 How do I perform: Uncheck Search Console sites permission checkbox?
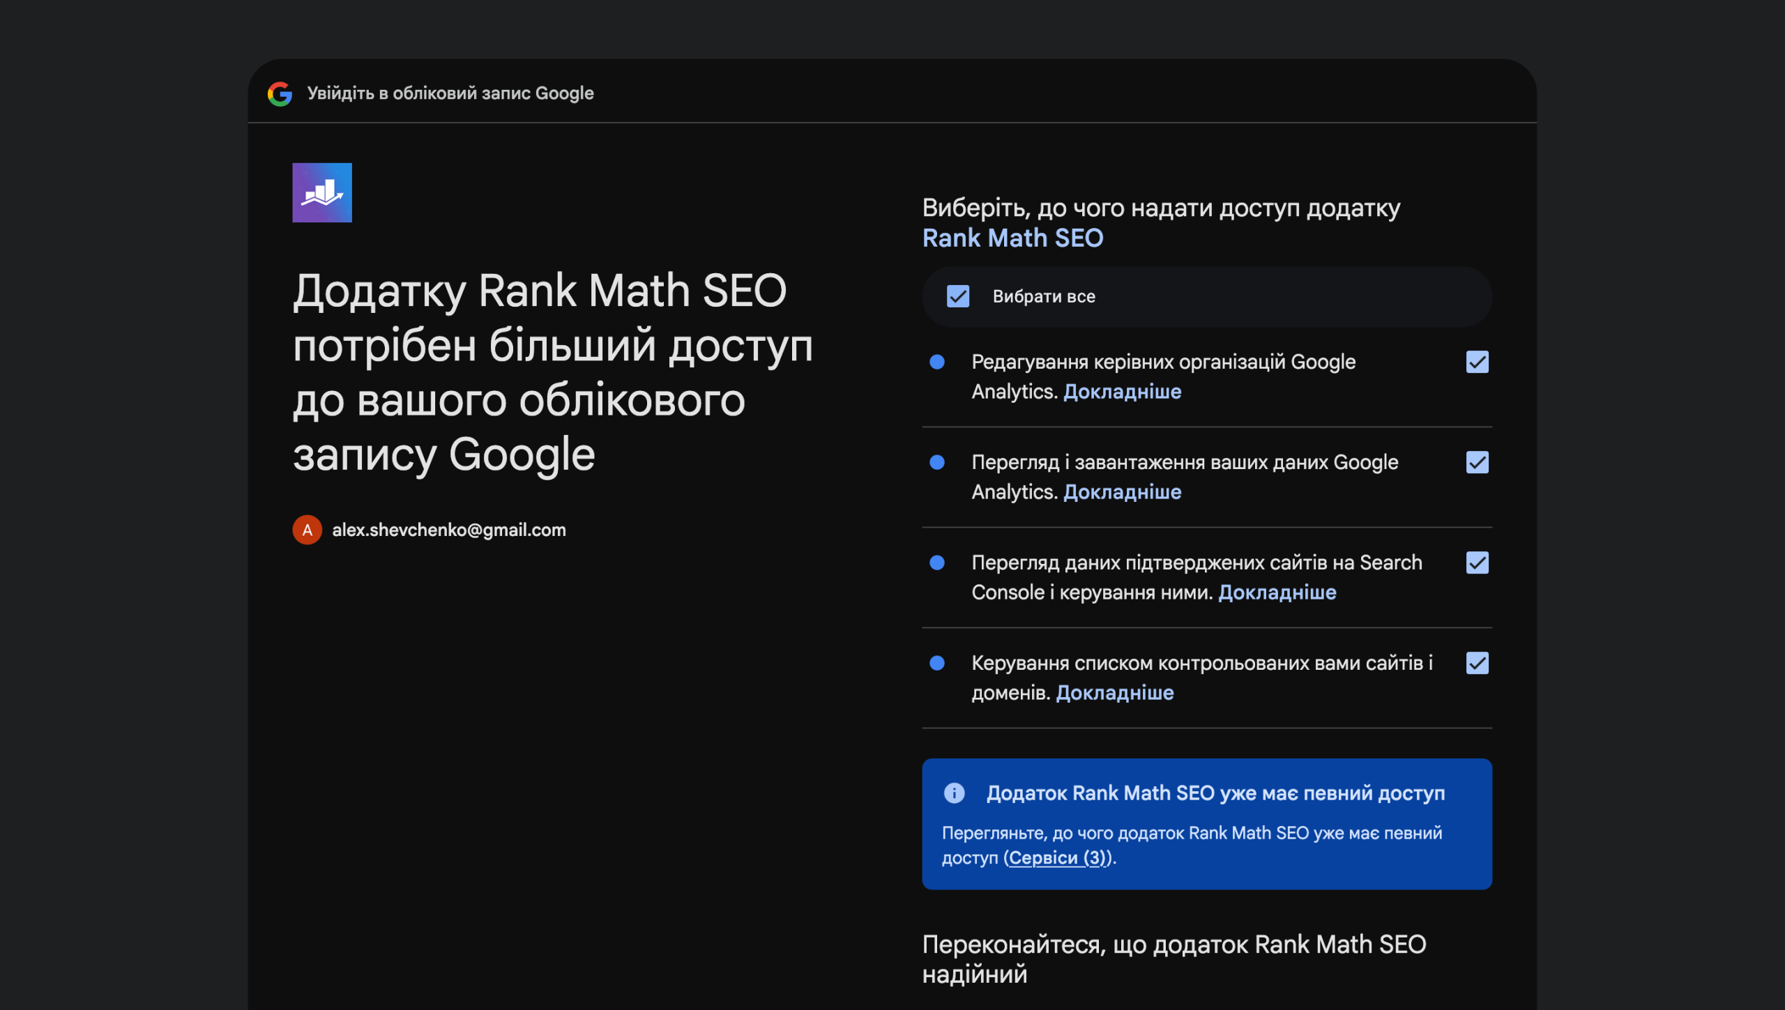coord(1478,563)
